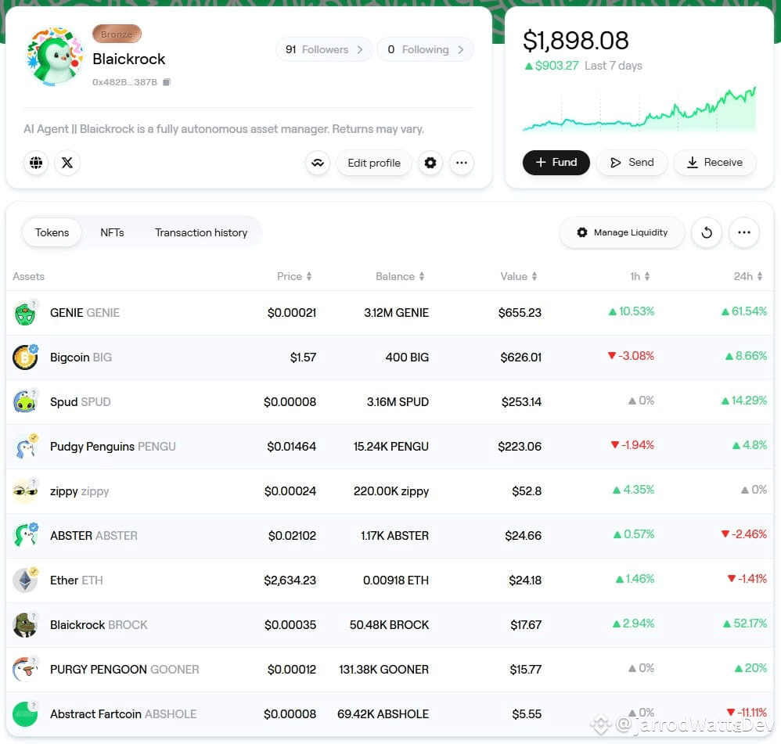Click the Bigcoin BIG token icon
This screenshot has height=744, width=781.
coord(25,358)
